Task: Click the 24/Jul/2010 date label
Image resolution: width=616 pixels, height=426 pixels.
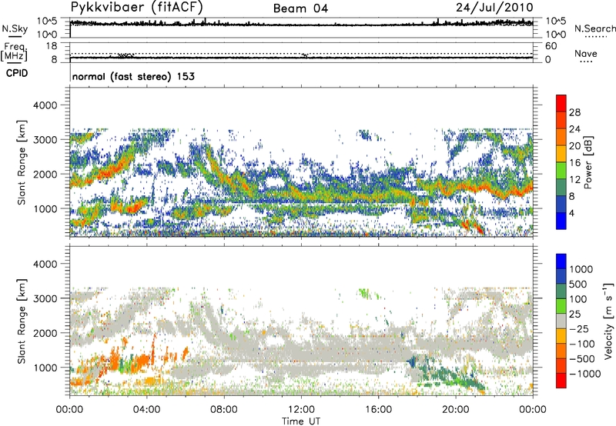Action: point(494,8)
